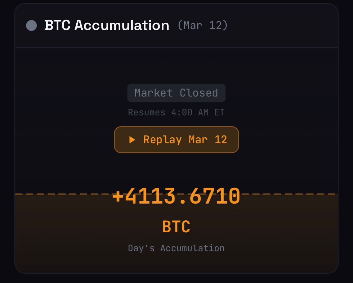
Task: Click the word Market in the badge
Action: pyautogui.click(x=154, y=93)
